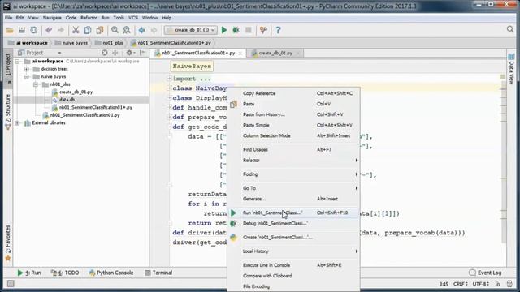Open the Terminal tool window

point(158,273)
